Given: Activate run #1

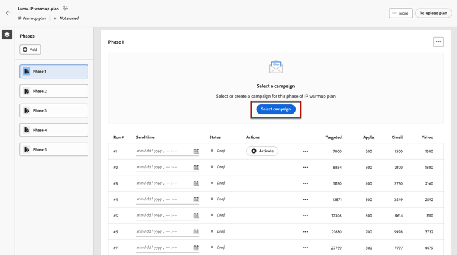Looking at the screenshot, I should pyautogui.click(x=262, y=151).
